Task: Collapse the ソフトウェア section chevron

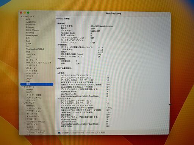Action: (22, 103)
